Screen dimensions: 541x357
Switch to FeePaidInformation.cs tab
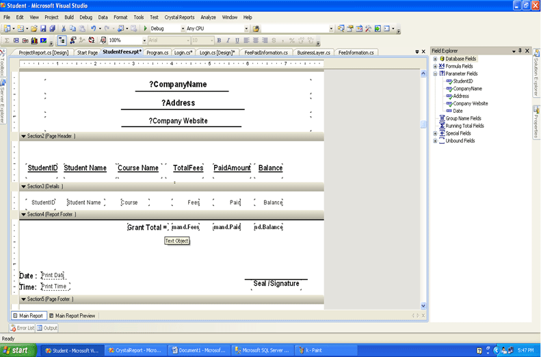click(x=266, y=53)
